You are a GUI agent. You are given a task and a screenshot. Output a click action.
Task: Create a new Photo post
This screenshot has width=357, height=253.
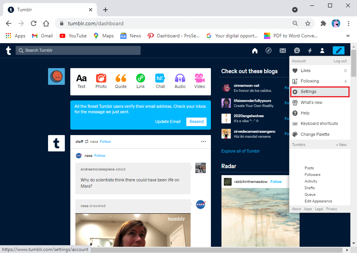coord(101,81)
